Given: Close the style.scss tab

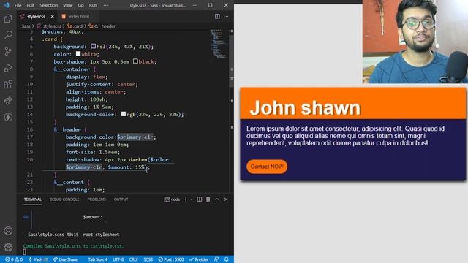Looking at the screenshot, I should pos(52,16).
